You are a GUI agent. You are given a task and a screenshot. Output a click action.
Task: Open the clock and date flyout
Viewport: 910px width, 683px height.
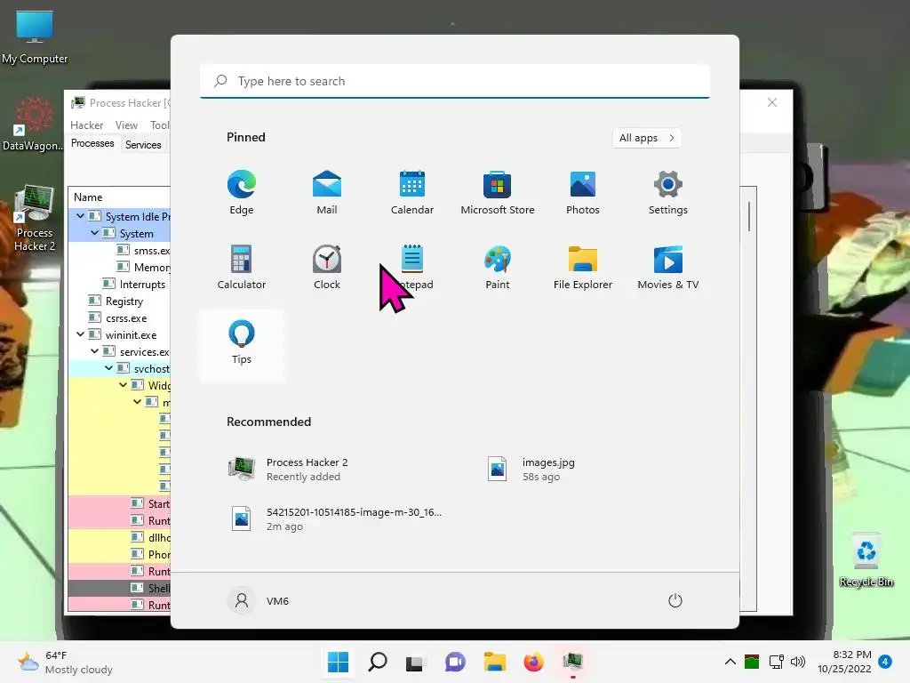click(844, 662)
